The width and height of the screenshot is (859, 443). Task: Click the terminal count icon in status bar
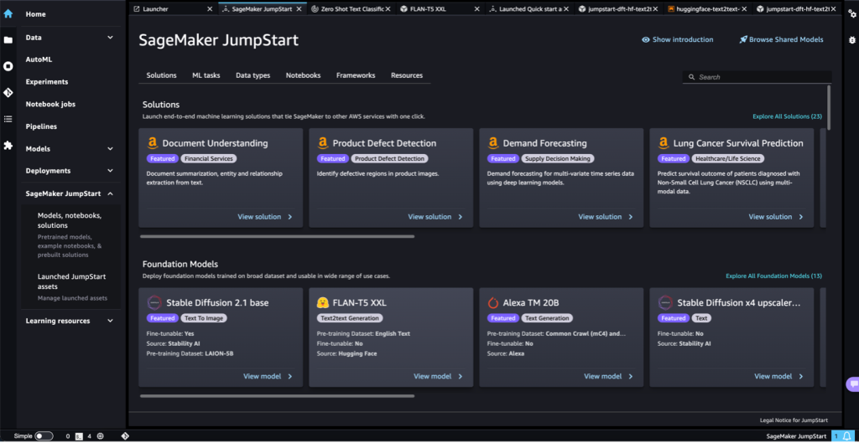(x=79, y=436)
